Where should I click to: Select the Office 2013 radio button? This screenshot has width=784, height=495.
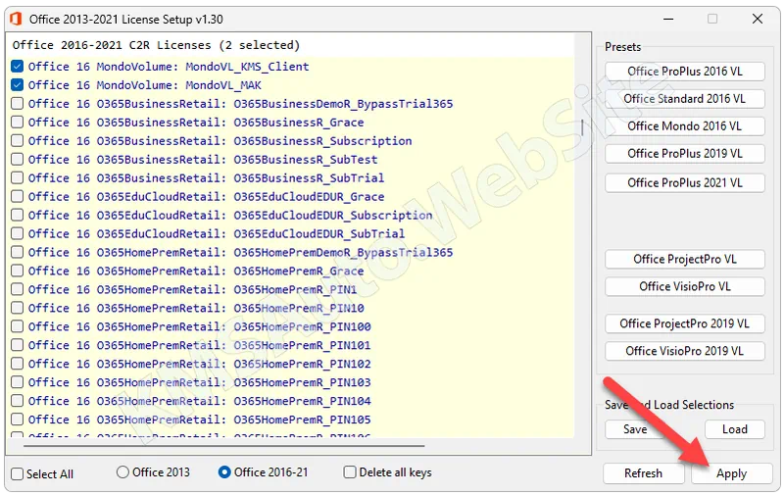point(122,472)
